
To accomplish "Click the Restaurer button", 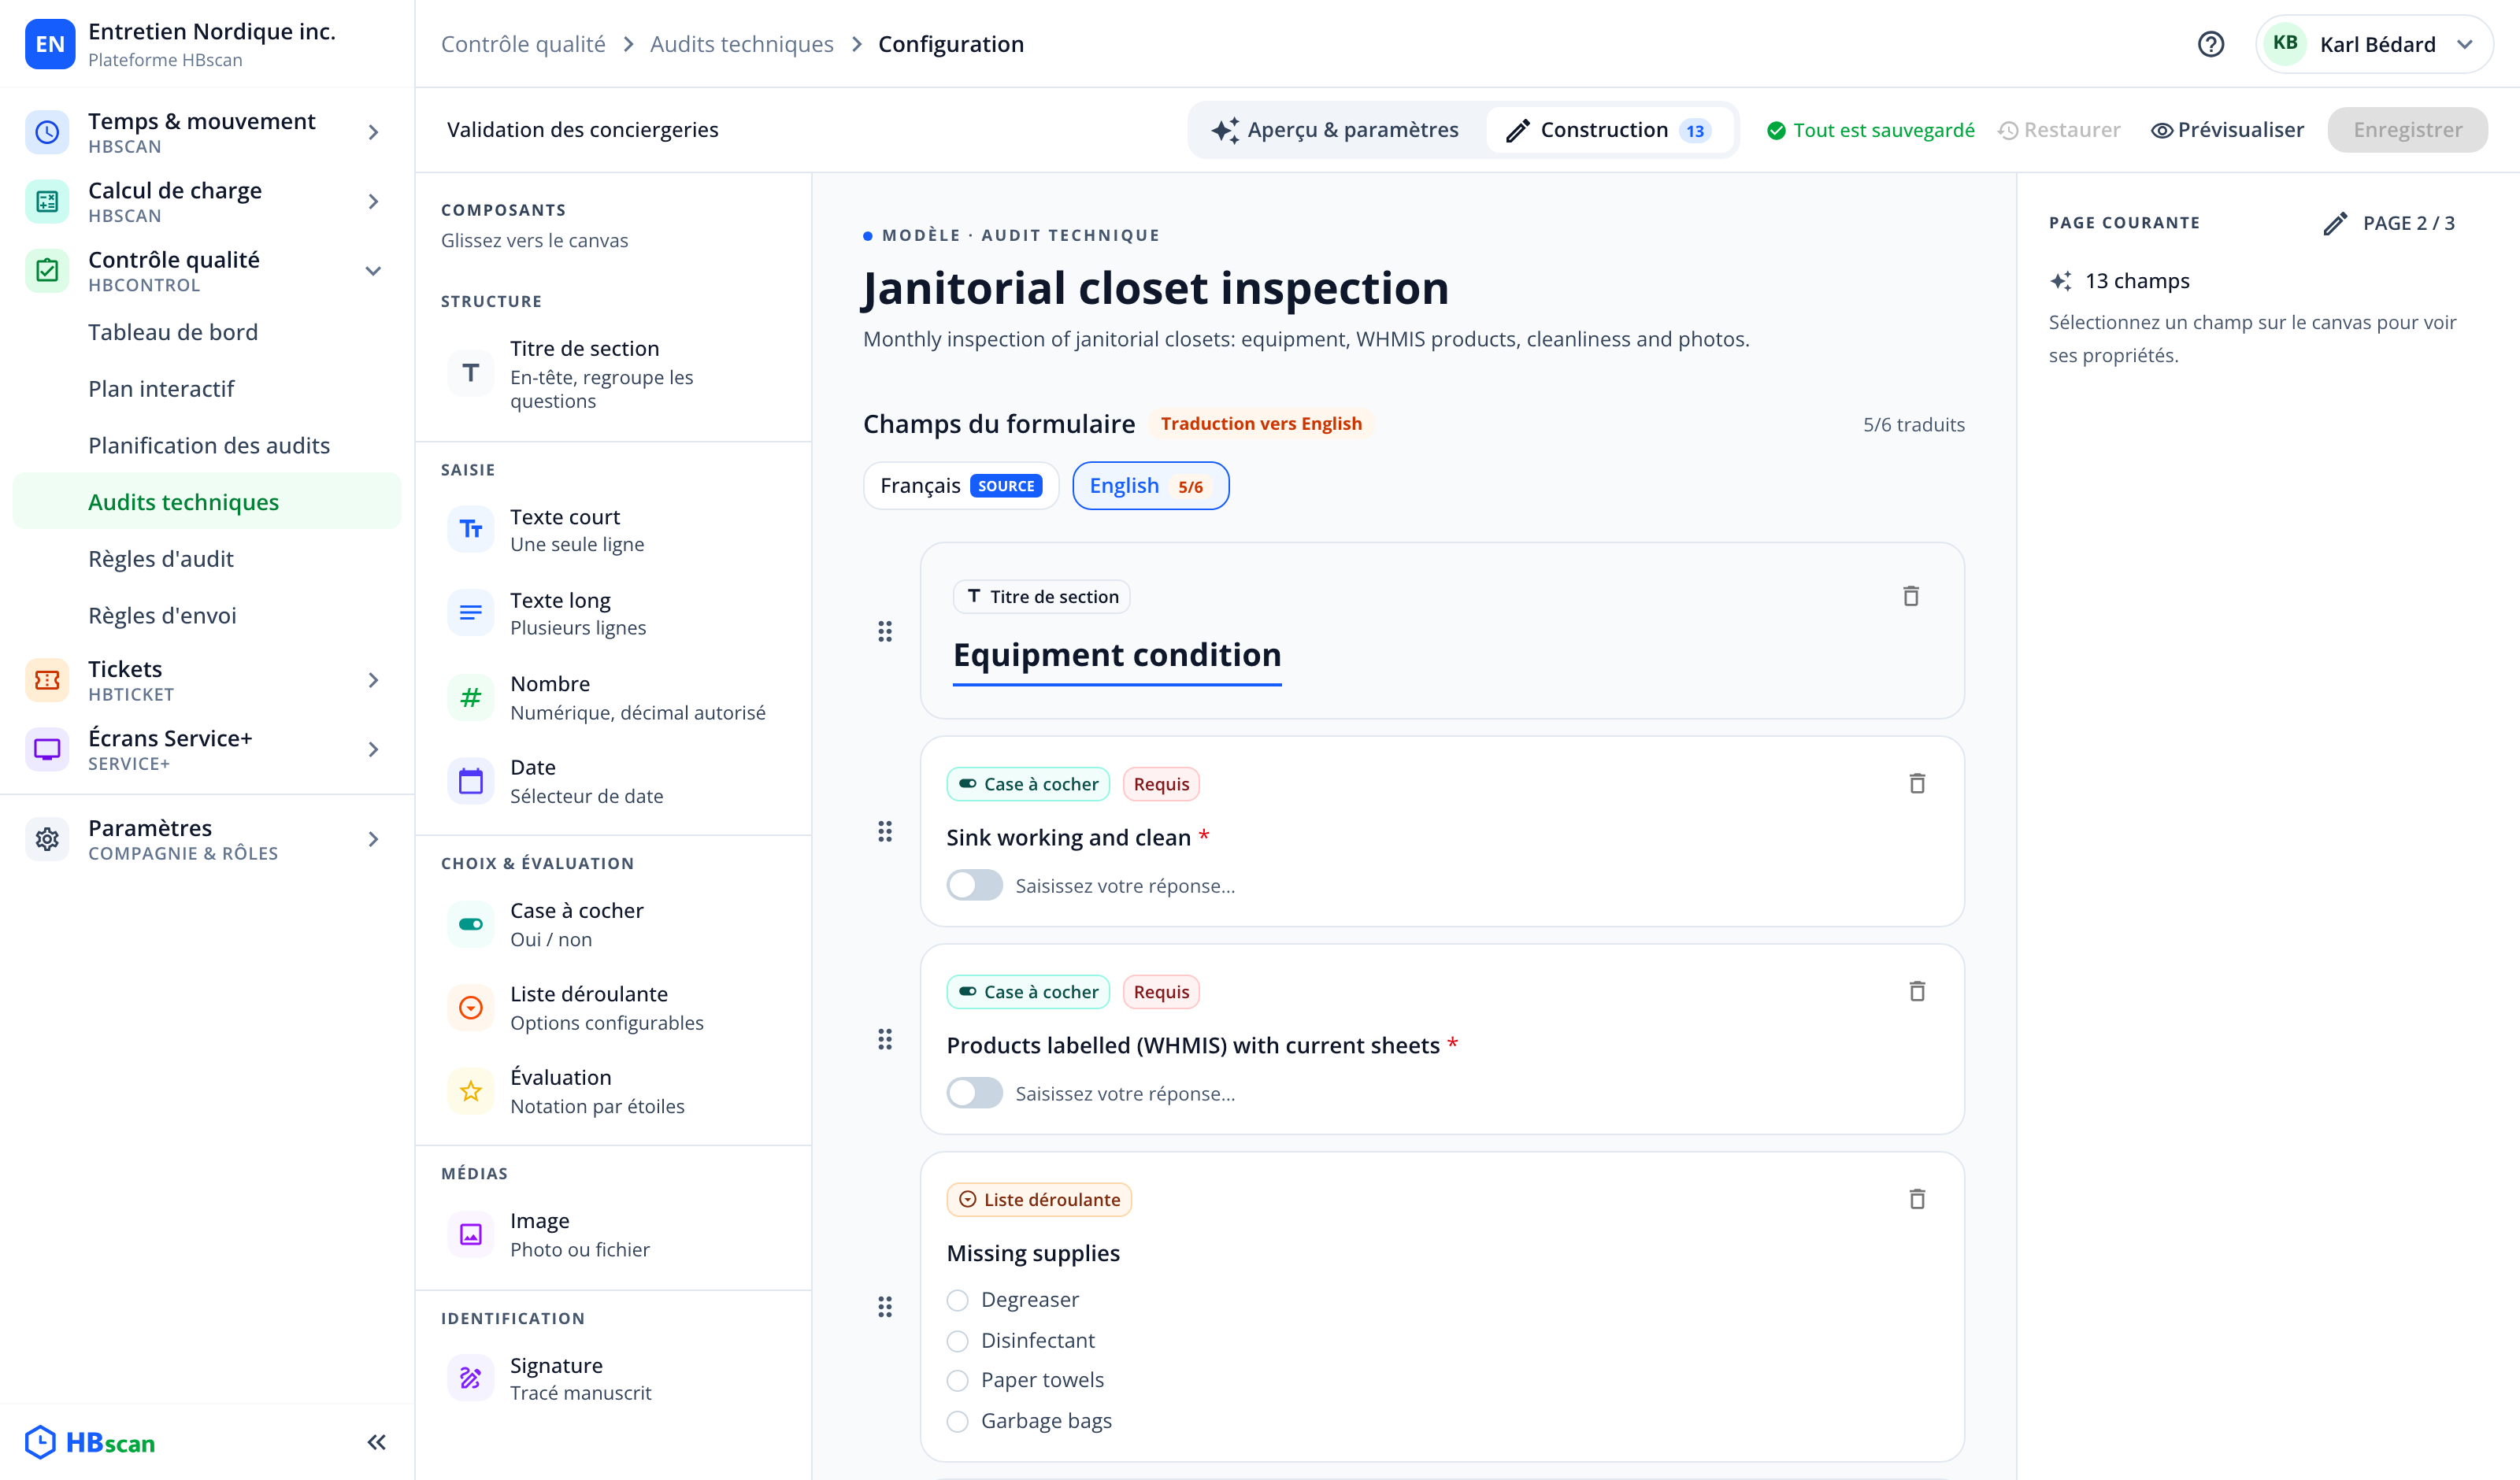I will click(x=2060, y=130).
